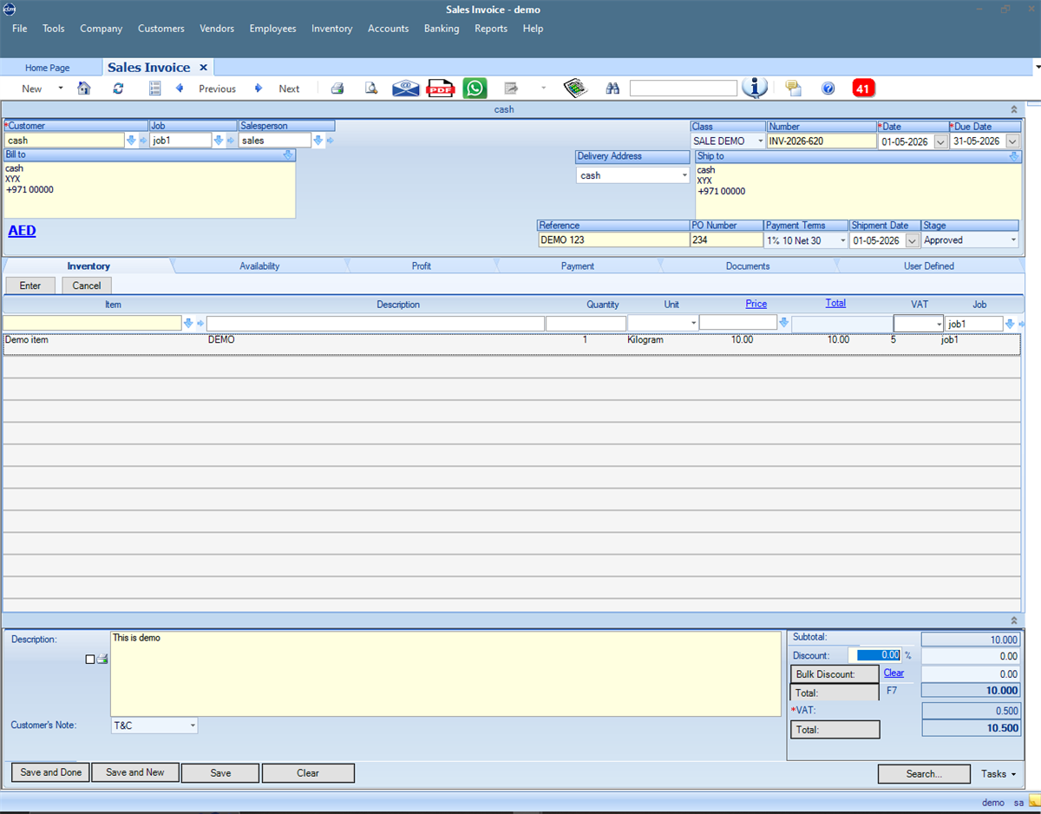Click the Reference field DEMO 123
Screen dimensions: 1041x814
[x=613, y=240]
